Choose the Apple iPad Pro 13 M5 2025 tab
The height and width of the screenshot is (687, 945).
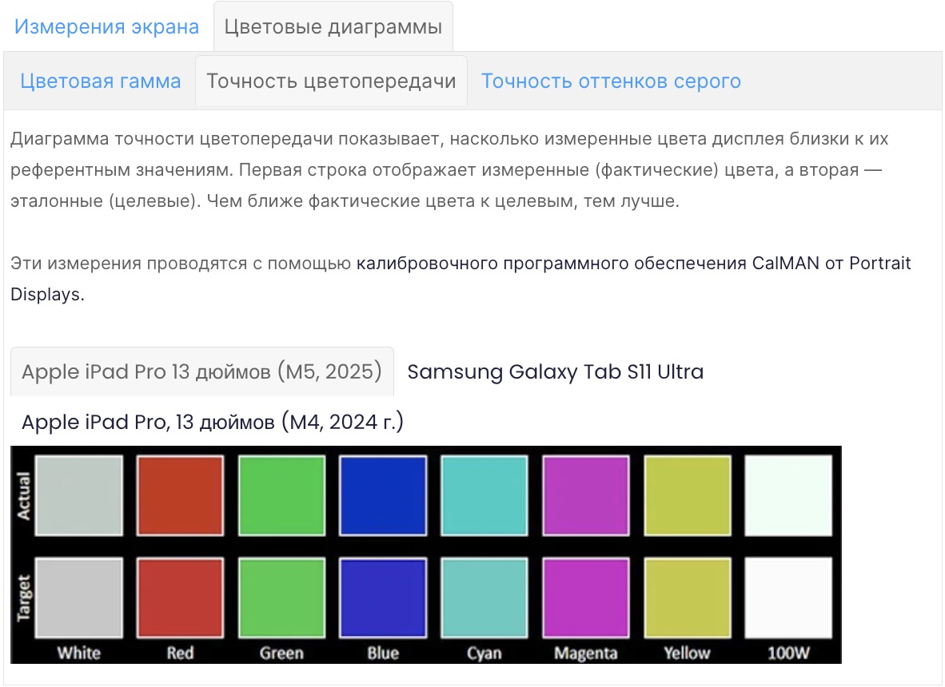click(x=201, y=371)
